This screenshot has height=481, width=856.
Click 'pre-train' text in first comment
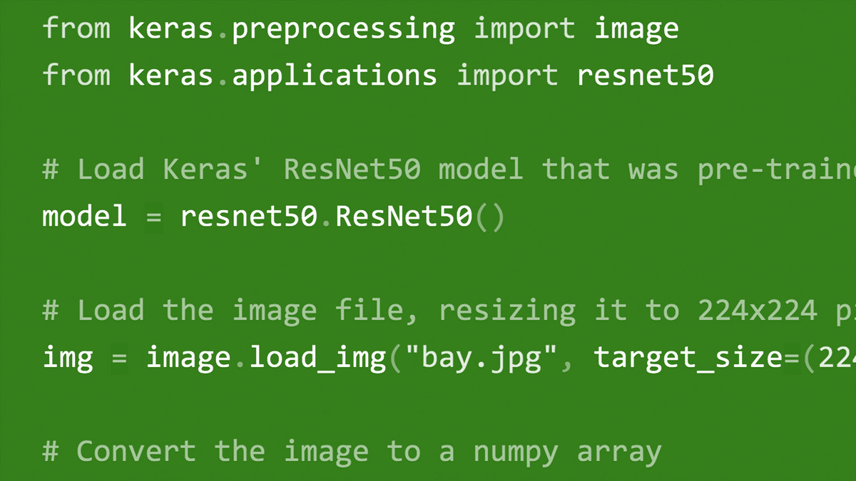coord(777,171)
